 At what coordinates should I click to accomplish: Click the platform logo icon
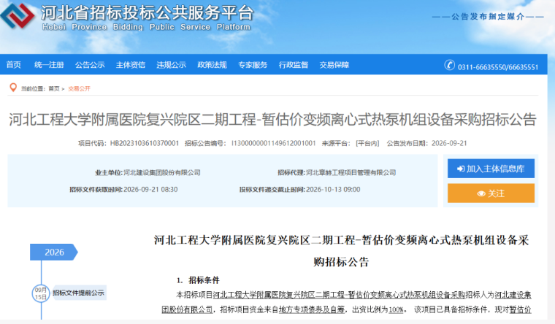(x=18, y=16)
